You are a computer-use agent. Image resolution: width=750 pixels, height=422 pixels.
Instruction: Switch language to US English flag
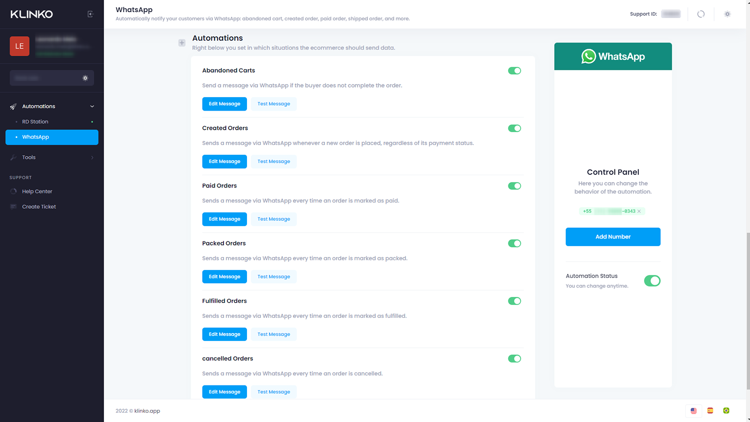click(693, 411)
